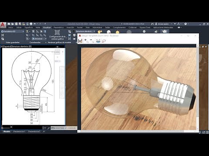Save the rendered image with the diskette icon
The height and width of the screenshot is (156, 209).
coord(80,41)
